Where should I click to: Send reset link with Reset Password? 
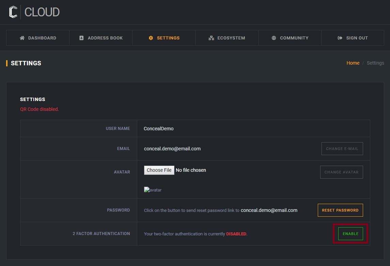pos(340,210)
